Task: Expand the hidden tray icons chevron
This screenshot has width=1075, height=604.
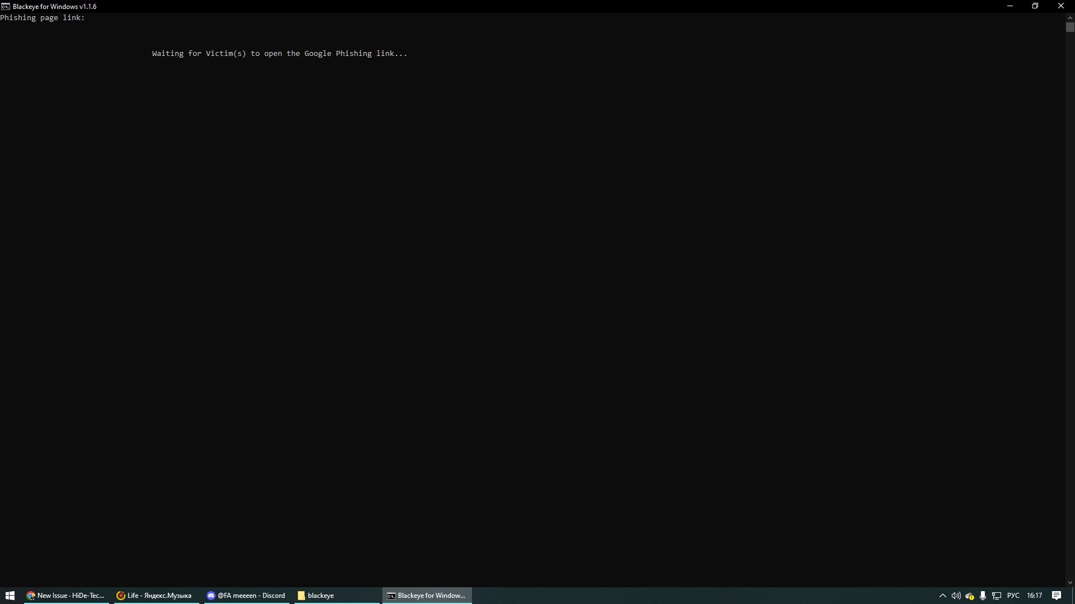Action: click(942, 596)
